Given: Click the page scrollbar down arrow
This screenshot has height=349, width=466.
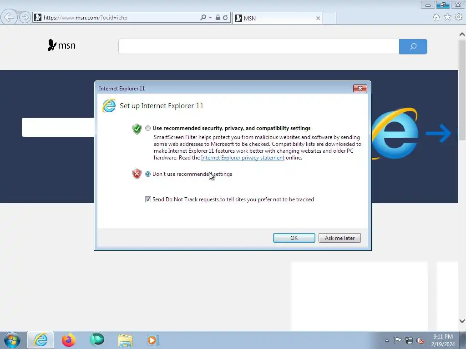Looking at the screenshot, I should click(462, 321).
